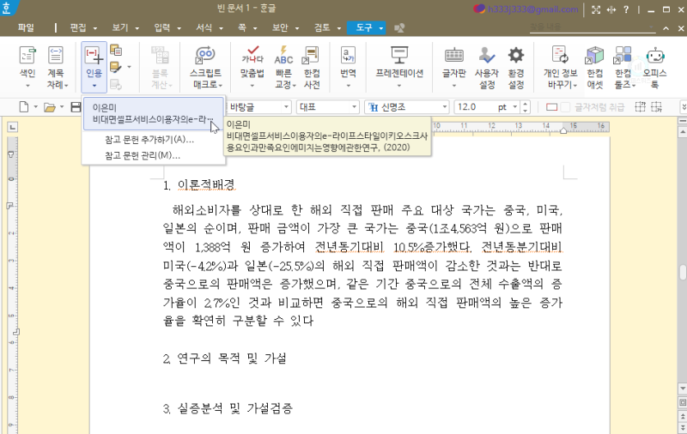Click heading 연구의 목적 및 가설
The image size is (687, 434).
point(232,359)
